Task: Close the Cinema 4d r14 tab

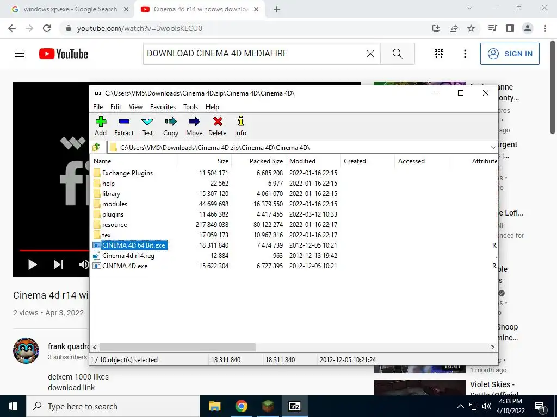Action: 256,10
